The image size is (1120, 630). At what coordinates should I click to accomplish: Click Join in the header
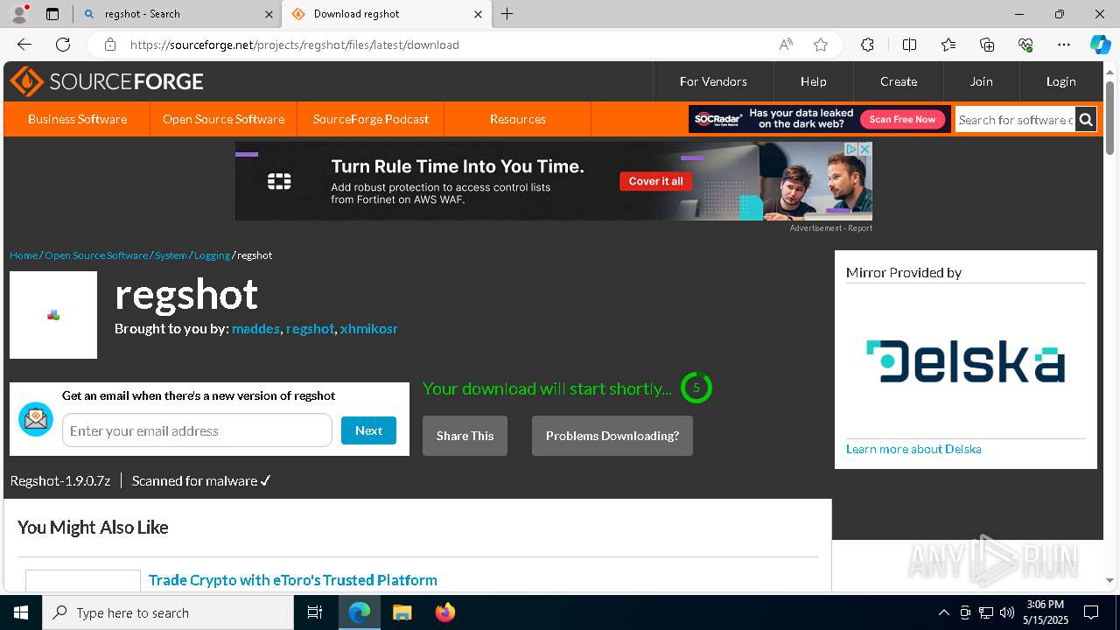click(981, 81)
